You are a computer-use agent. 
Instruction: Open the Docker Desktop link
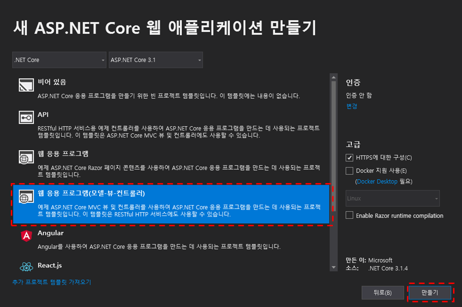[x=377, y=182]
